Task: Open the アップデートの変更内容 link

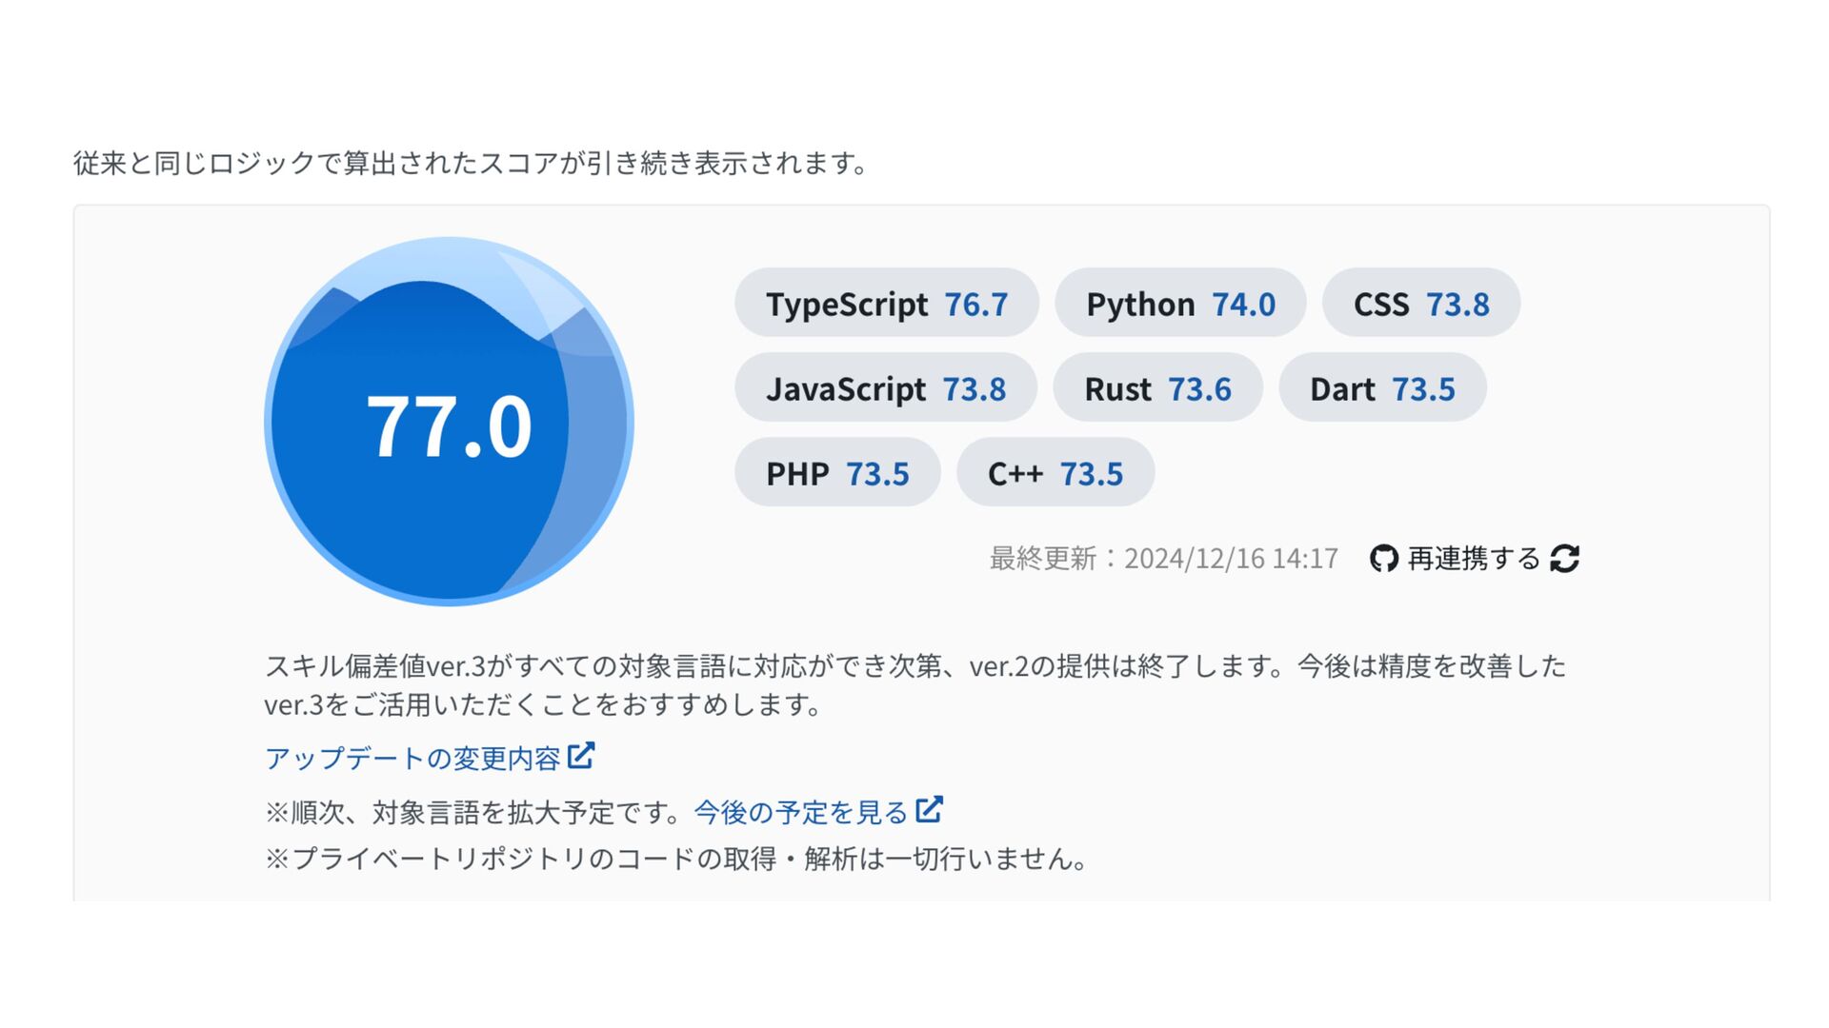Action: tap(412, 759)
